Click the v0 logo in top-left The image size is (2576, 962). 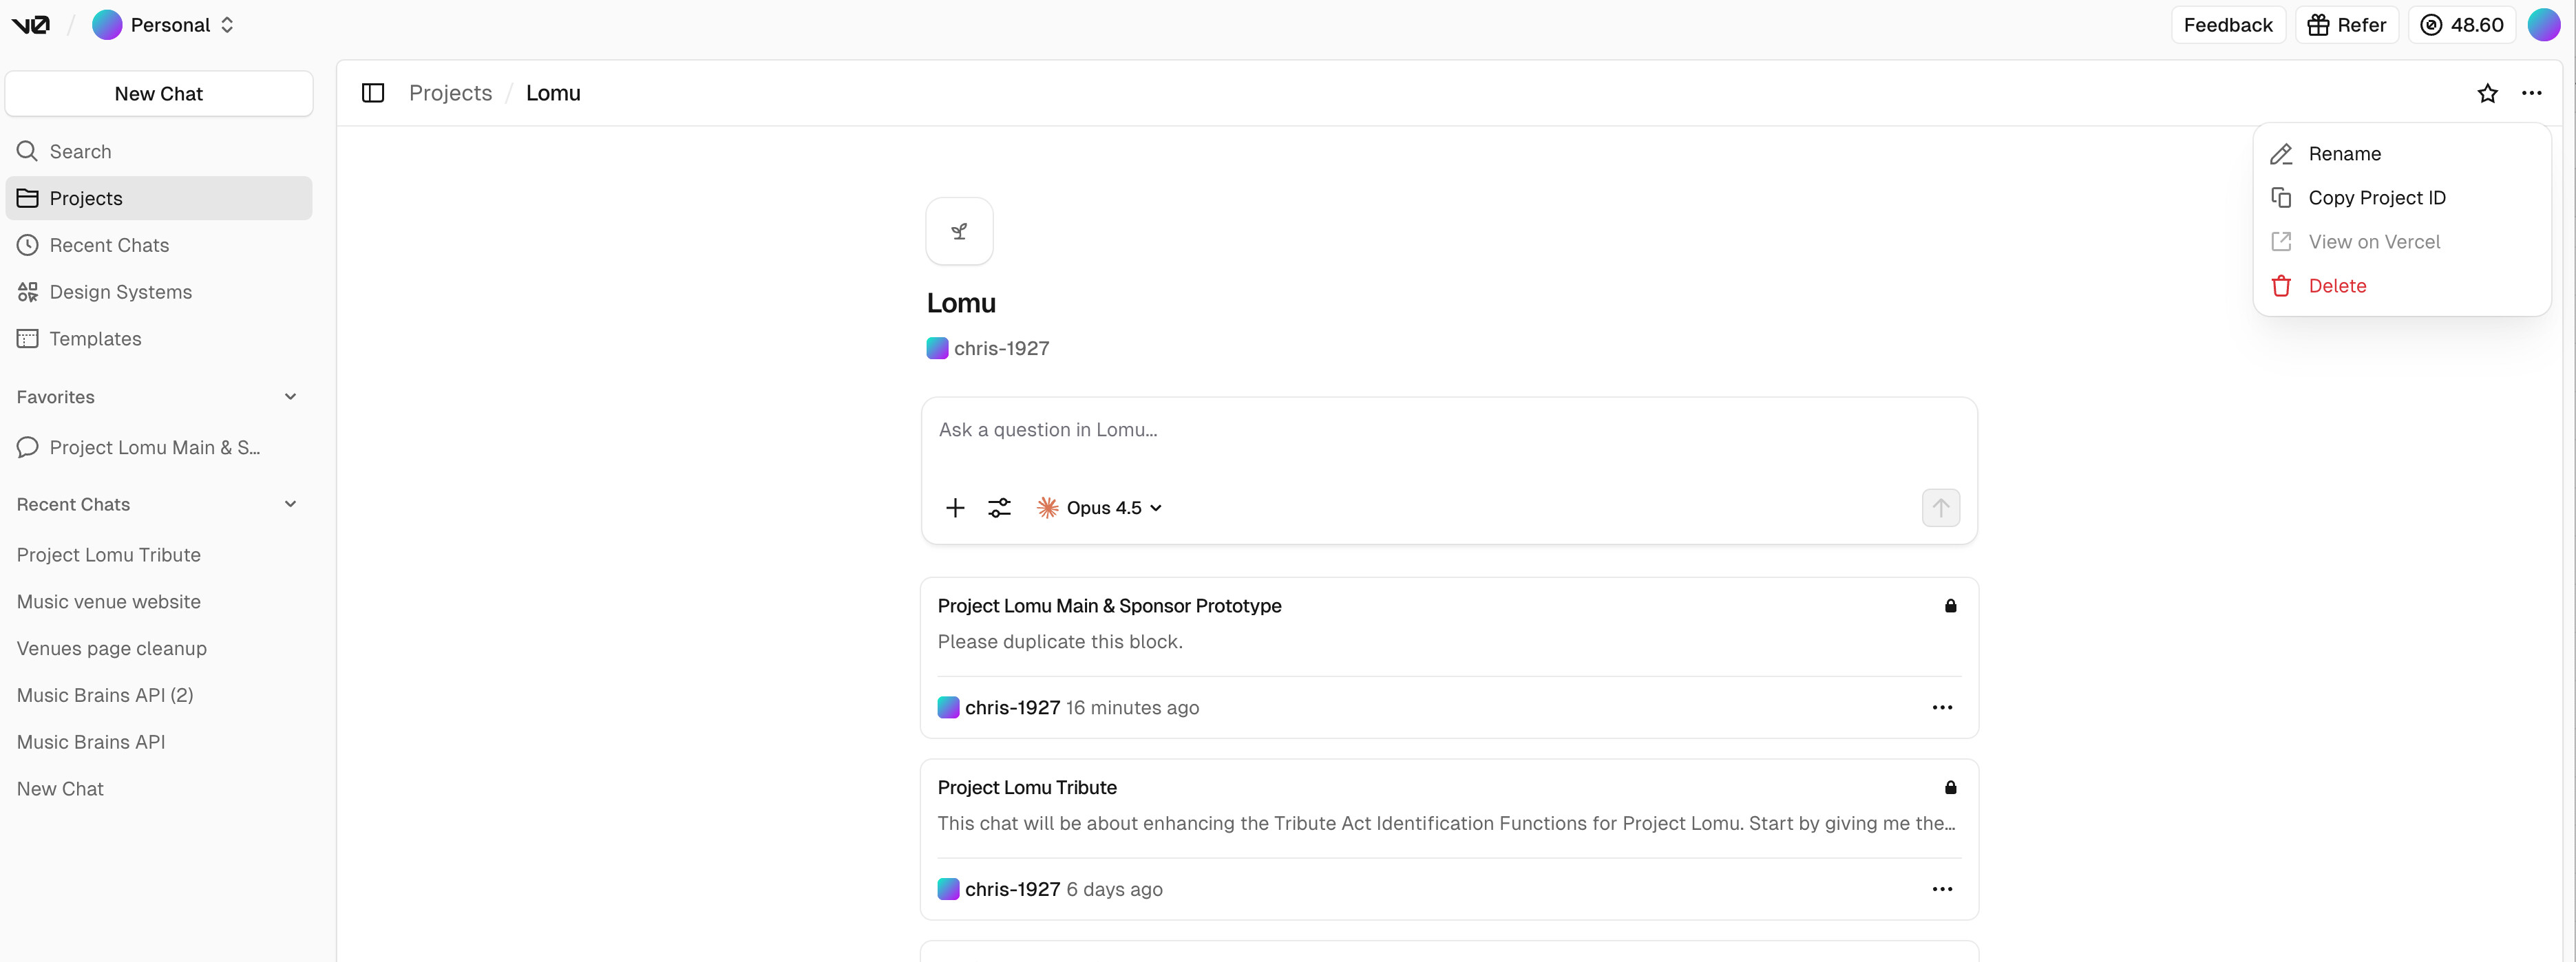pos(31,25)
